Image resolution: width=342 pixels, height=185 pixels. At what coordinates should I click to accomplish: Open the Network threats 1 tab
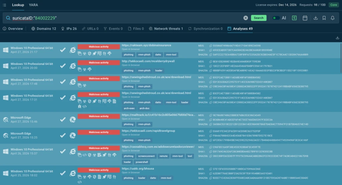166,29
